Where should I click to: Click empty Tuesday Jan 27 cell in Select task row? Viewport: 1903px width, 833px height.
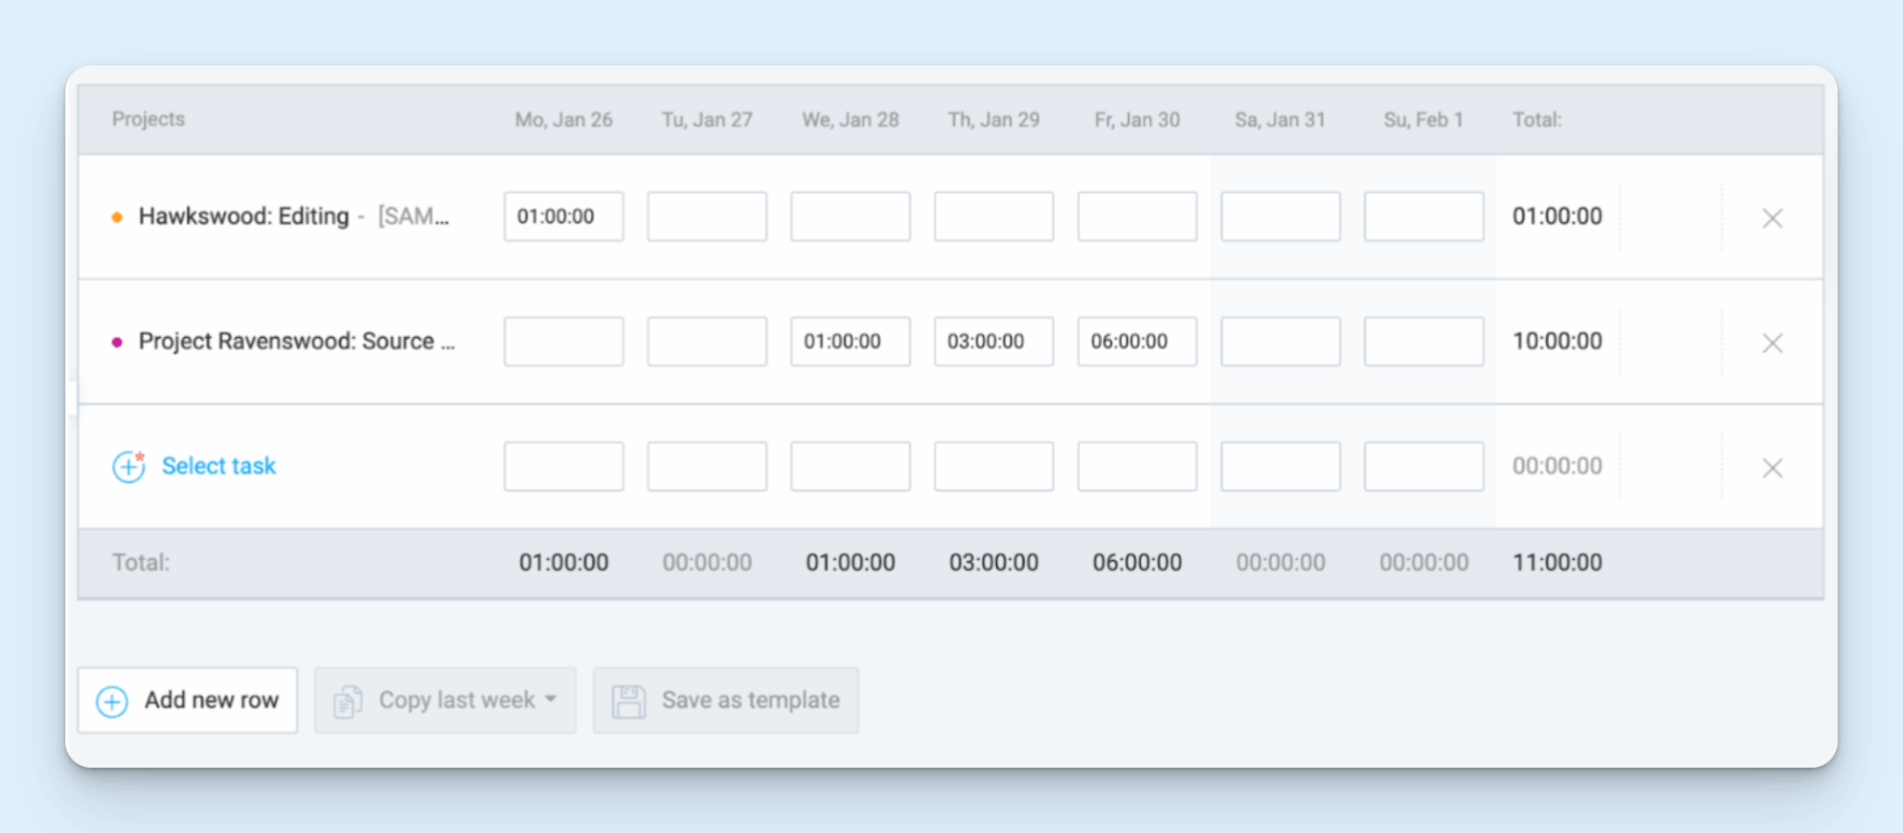pyautogui.click(x=707, y=466)
